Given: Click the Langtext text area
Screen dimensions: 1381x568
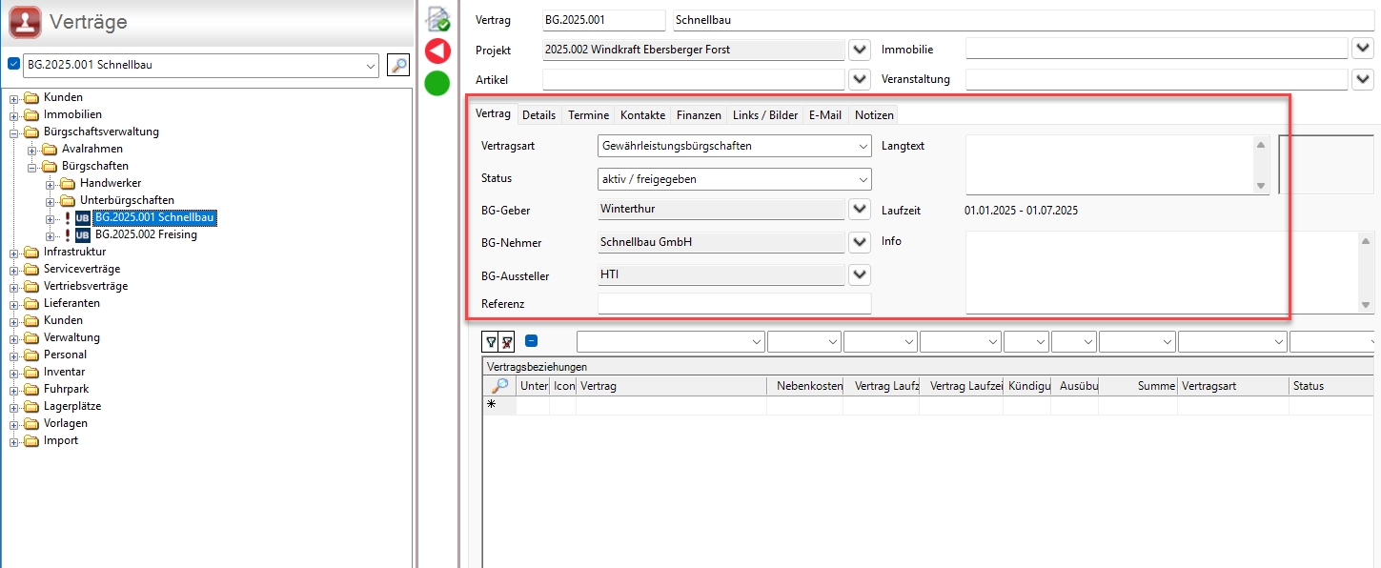Looking at the screenshot, I should [x=1109, y=165].
